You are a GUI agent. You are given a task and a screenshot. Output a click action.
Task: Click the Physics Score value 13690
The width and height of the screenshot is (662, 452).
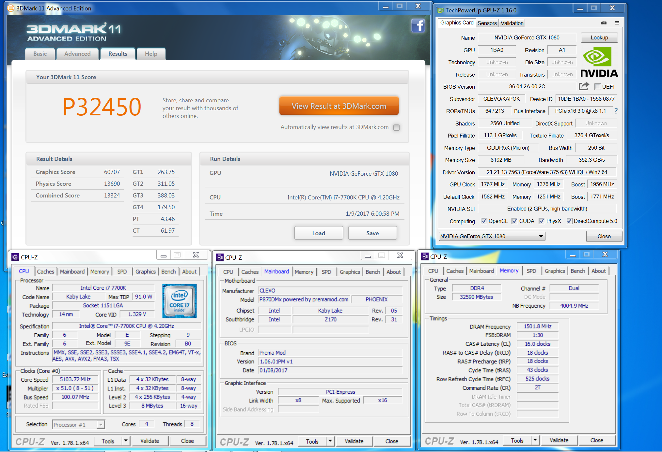point(112,183)
